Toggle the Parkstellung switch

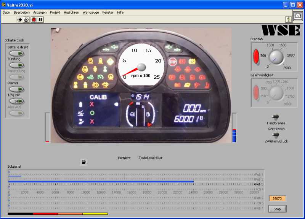click(17, 77)
